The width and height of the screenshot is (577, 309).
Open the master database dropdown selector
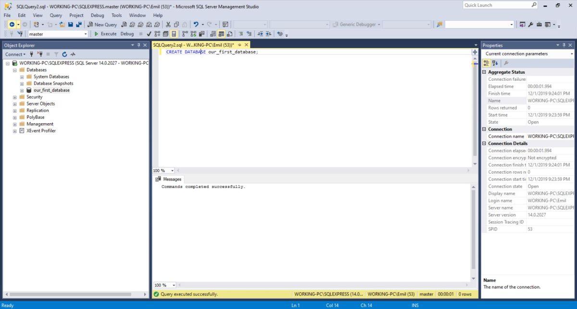click(x=87, y=34)
